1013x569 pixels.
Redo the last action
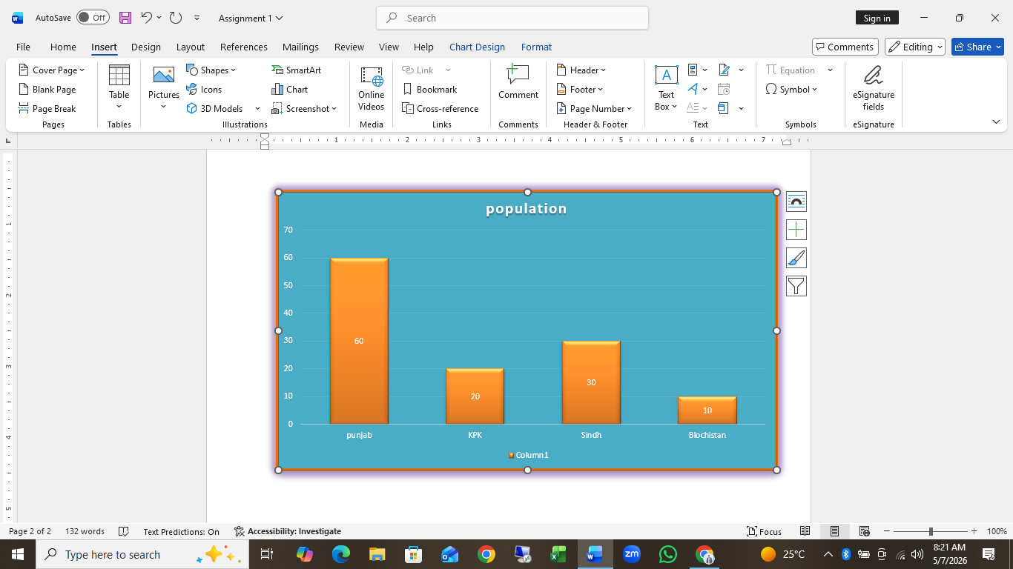[x=176, y=18]
